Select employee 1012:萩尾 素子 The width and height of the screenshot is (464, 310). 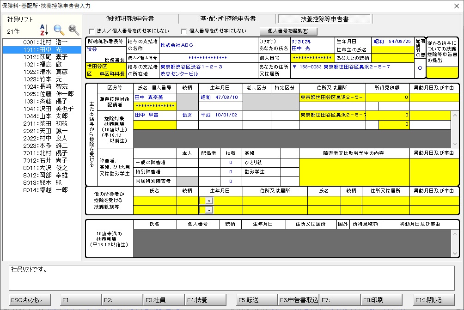pos(42,57)
